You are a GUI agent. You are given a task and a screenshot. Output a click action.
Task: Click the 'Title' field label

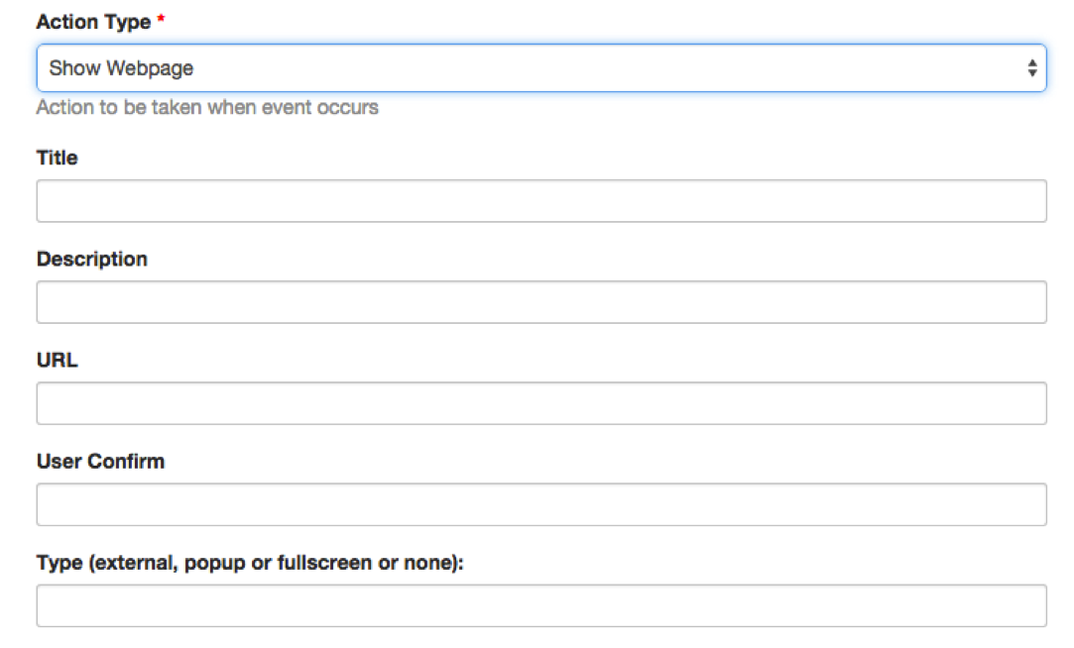(x=57, y=158)
